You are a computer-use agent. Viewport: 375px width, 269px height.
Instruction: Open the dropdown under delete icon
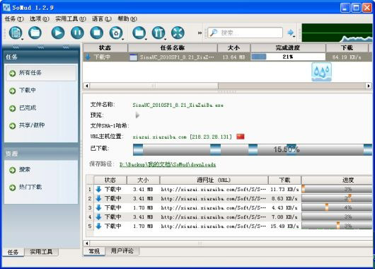[x=122, y=39]
